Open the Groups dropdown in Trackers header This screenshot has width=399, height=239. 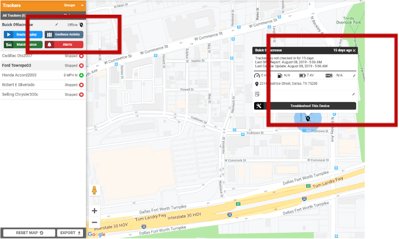pos(74,5)
